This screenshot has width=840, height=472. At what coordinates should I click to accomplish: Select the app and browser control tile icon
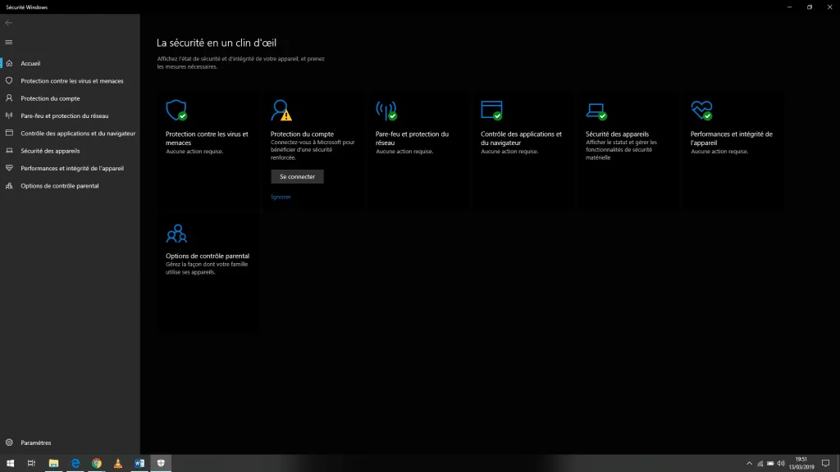[491, 111]
